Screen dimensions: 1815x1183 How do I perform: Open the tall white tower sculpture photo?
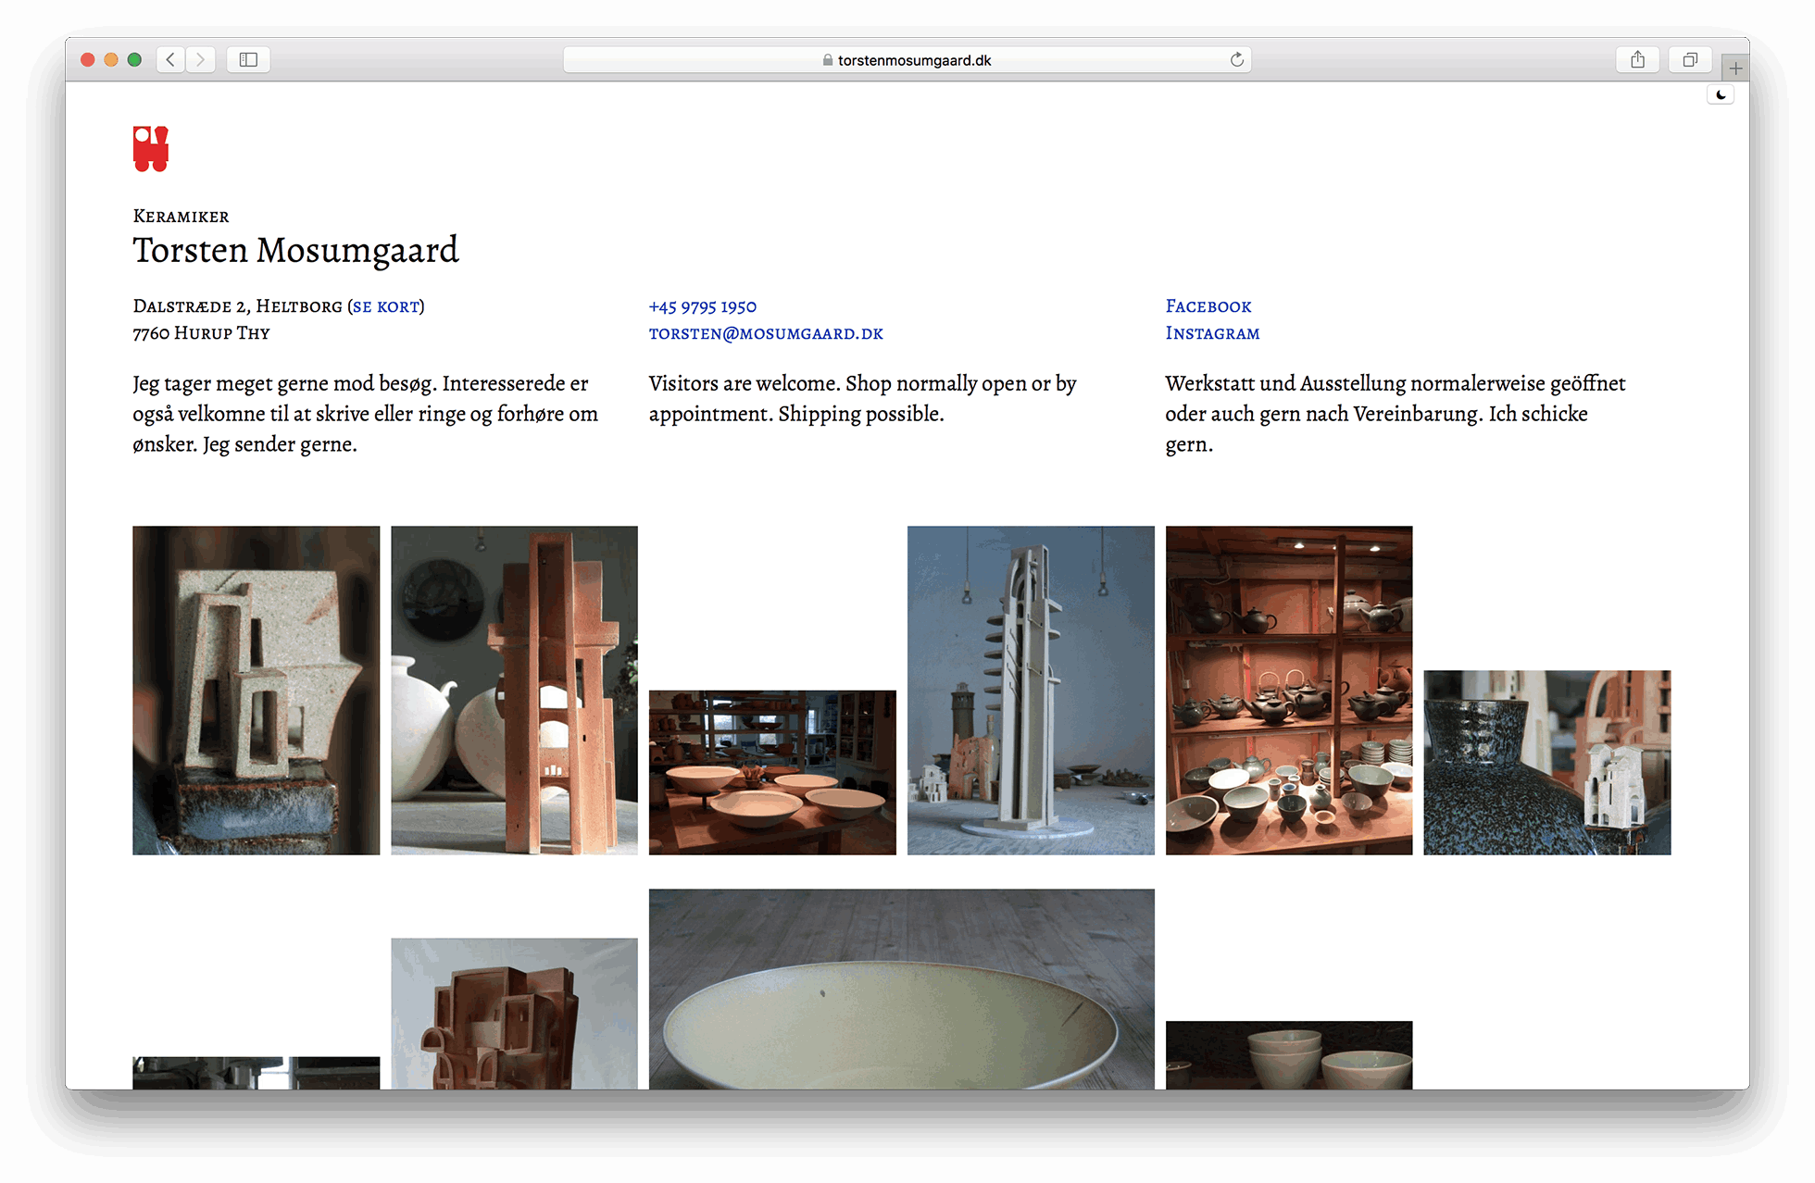click(x=1030, y=690)
